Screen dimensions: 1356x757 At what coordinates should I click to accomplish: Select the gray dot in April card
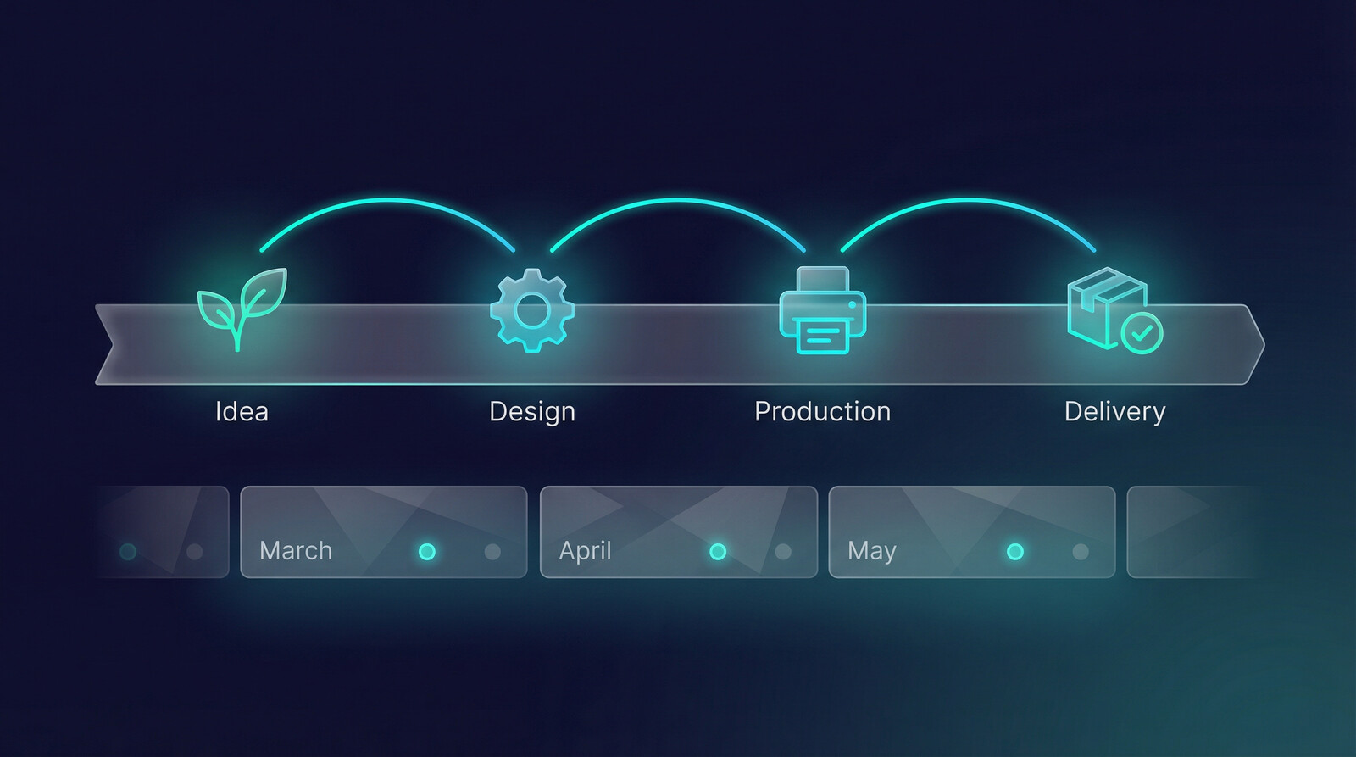tap(783, 552)
